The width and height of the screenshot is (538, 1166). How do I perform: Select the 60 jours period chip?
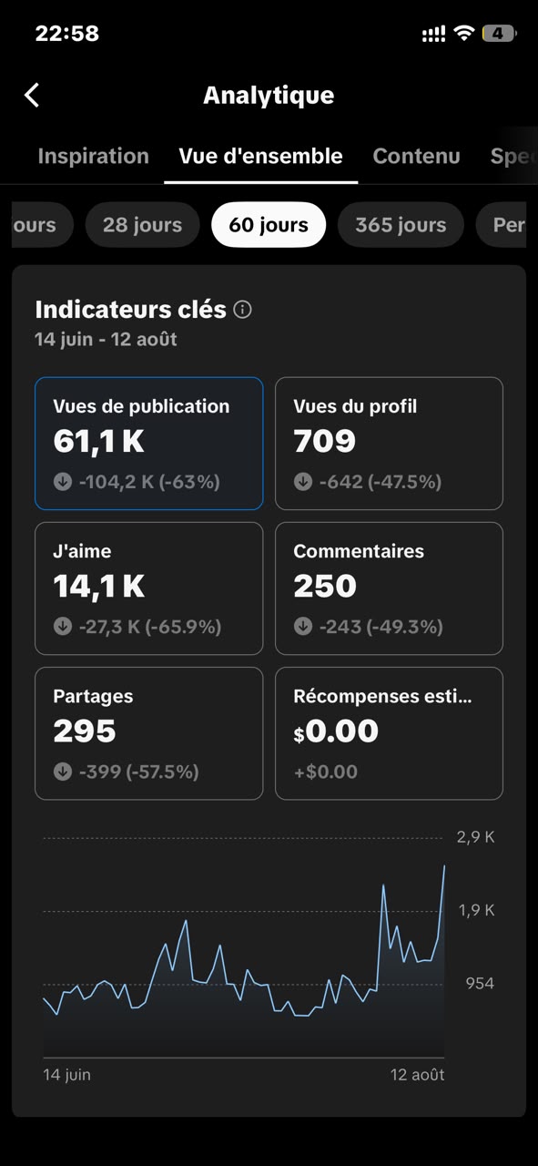[269, 225]
